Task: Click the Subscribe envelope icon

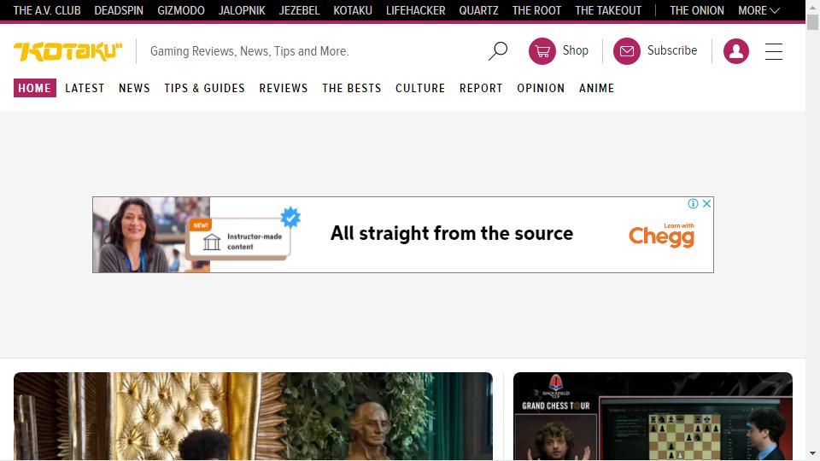Action: 626,50
